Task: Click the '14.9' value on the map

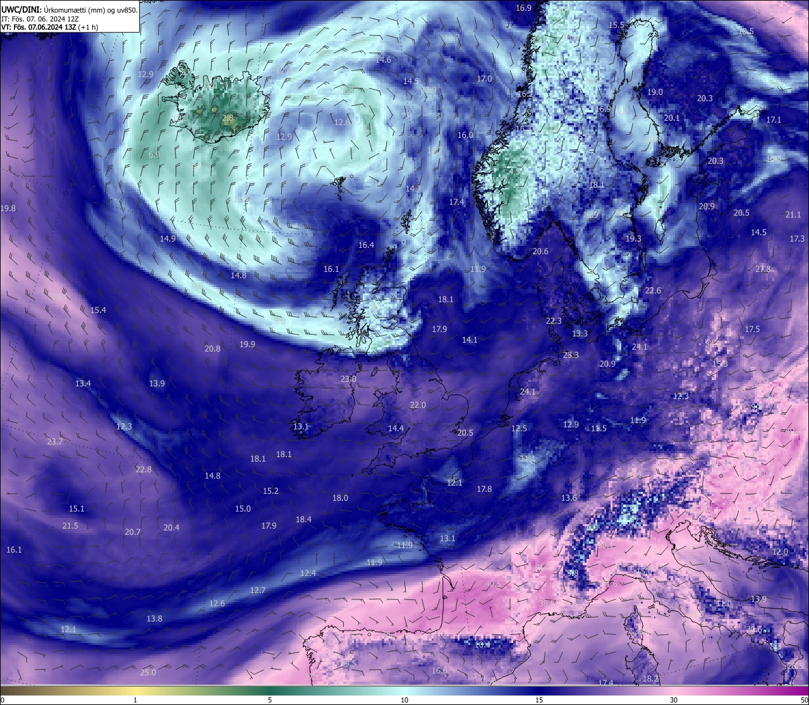Action: coord(167,239)
